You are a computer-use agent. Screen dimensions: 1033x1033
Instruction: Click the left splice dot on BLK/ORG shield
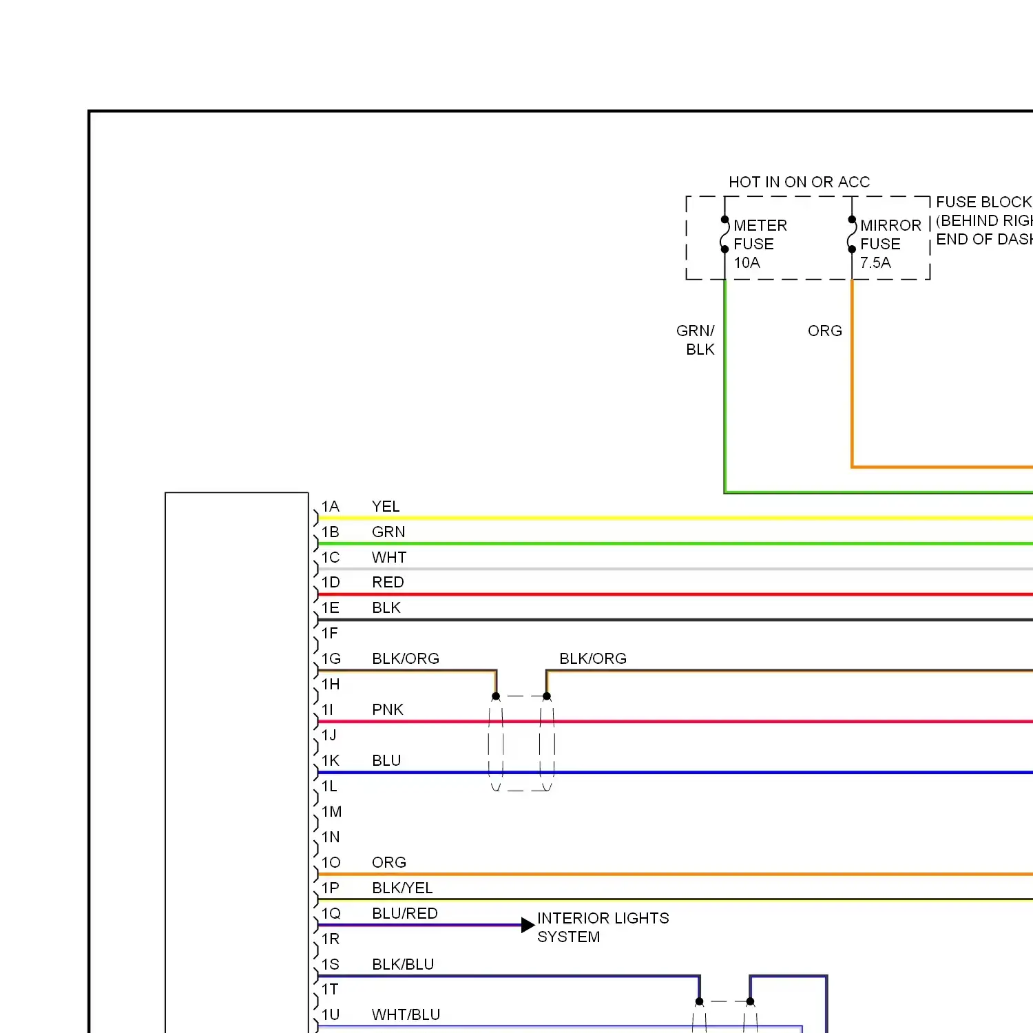[x=496, y=696]
